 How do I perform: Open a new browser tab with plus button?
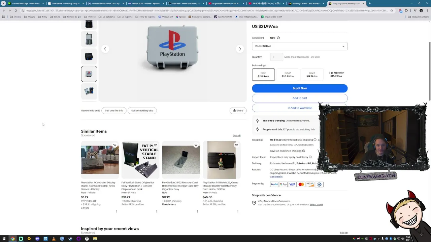(369, 3)
